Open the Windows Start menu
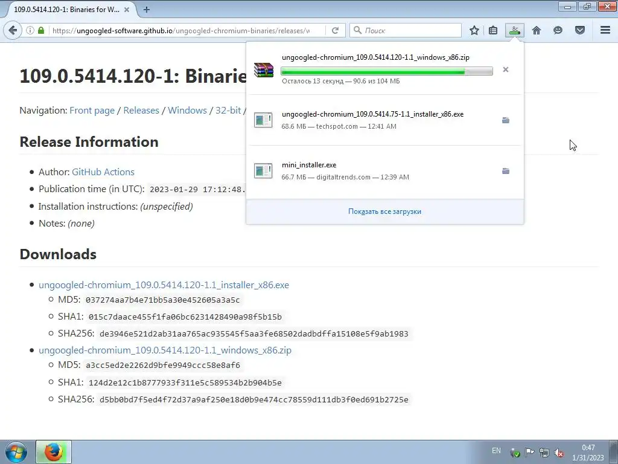This screenshot has width=618, height=464. point(16,452)
